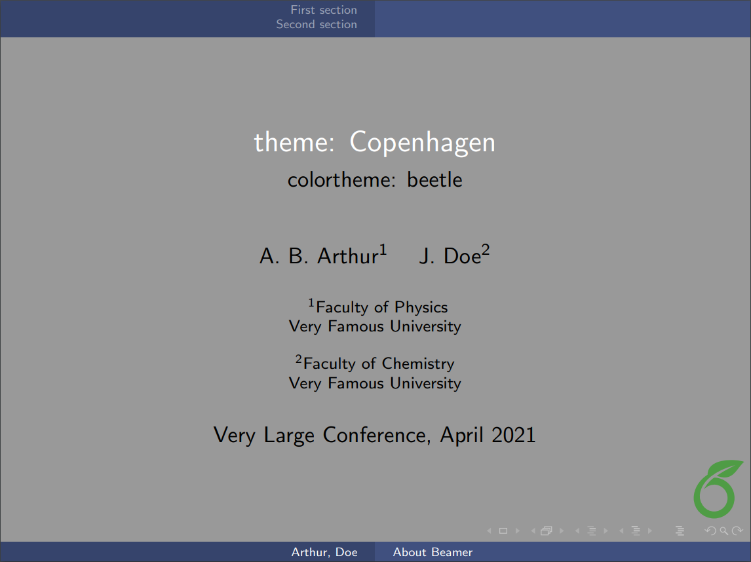Viewport: 751px width, 562px height.
Task: Click the title 'theme: Copenhagen'
Action: (375, 142)
